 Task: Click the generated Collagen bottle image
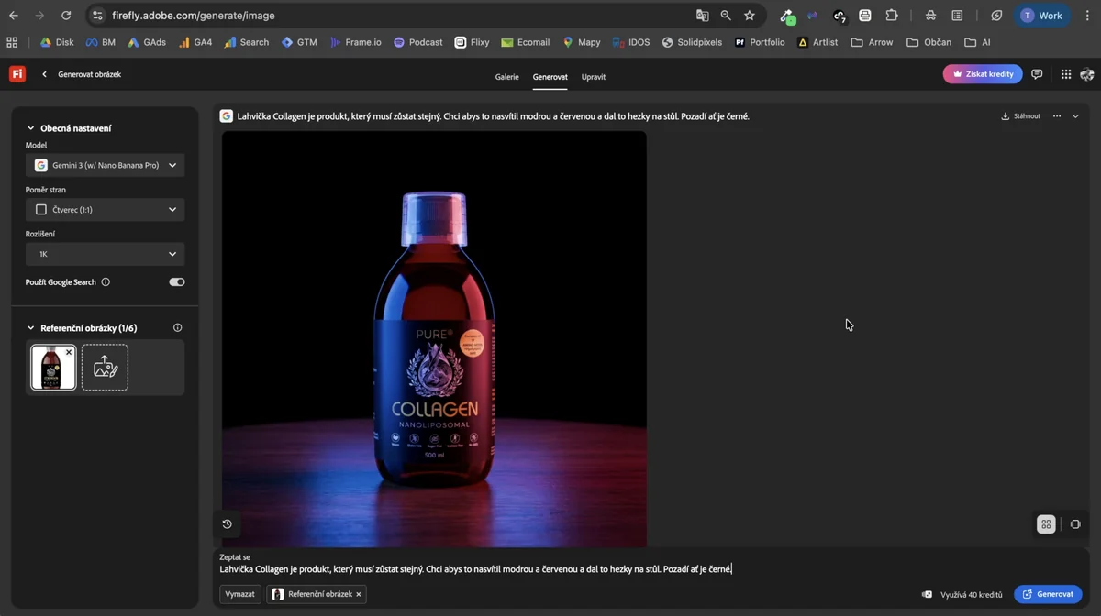pos(434,339)
